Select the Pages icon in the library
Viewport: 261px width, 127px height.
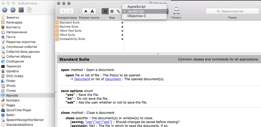3,105
